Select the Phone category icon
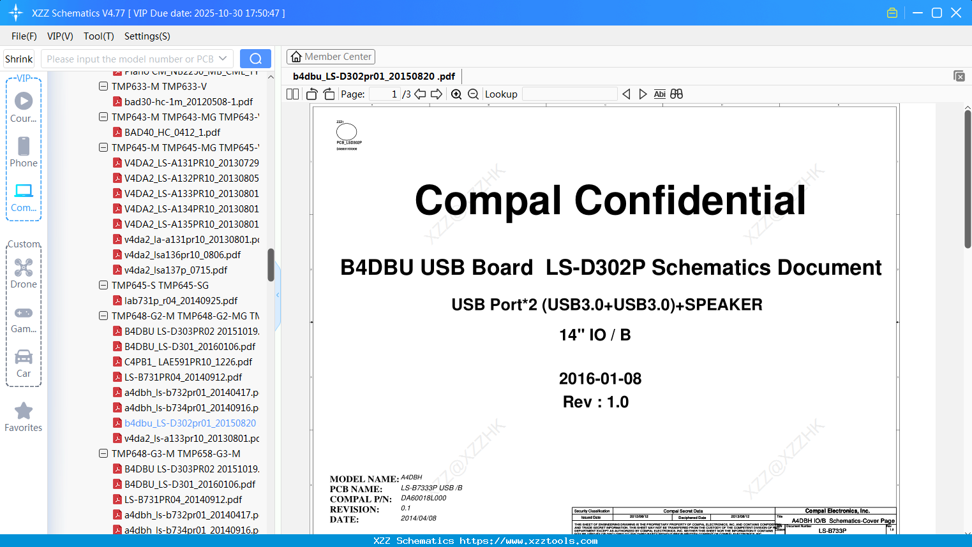This screenshot has height=547, width=972. click(24, 152)
